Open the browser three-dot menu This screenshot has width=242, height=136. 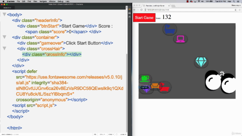click(240, 10)
